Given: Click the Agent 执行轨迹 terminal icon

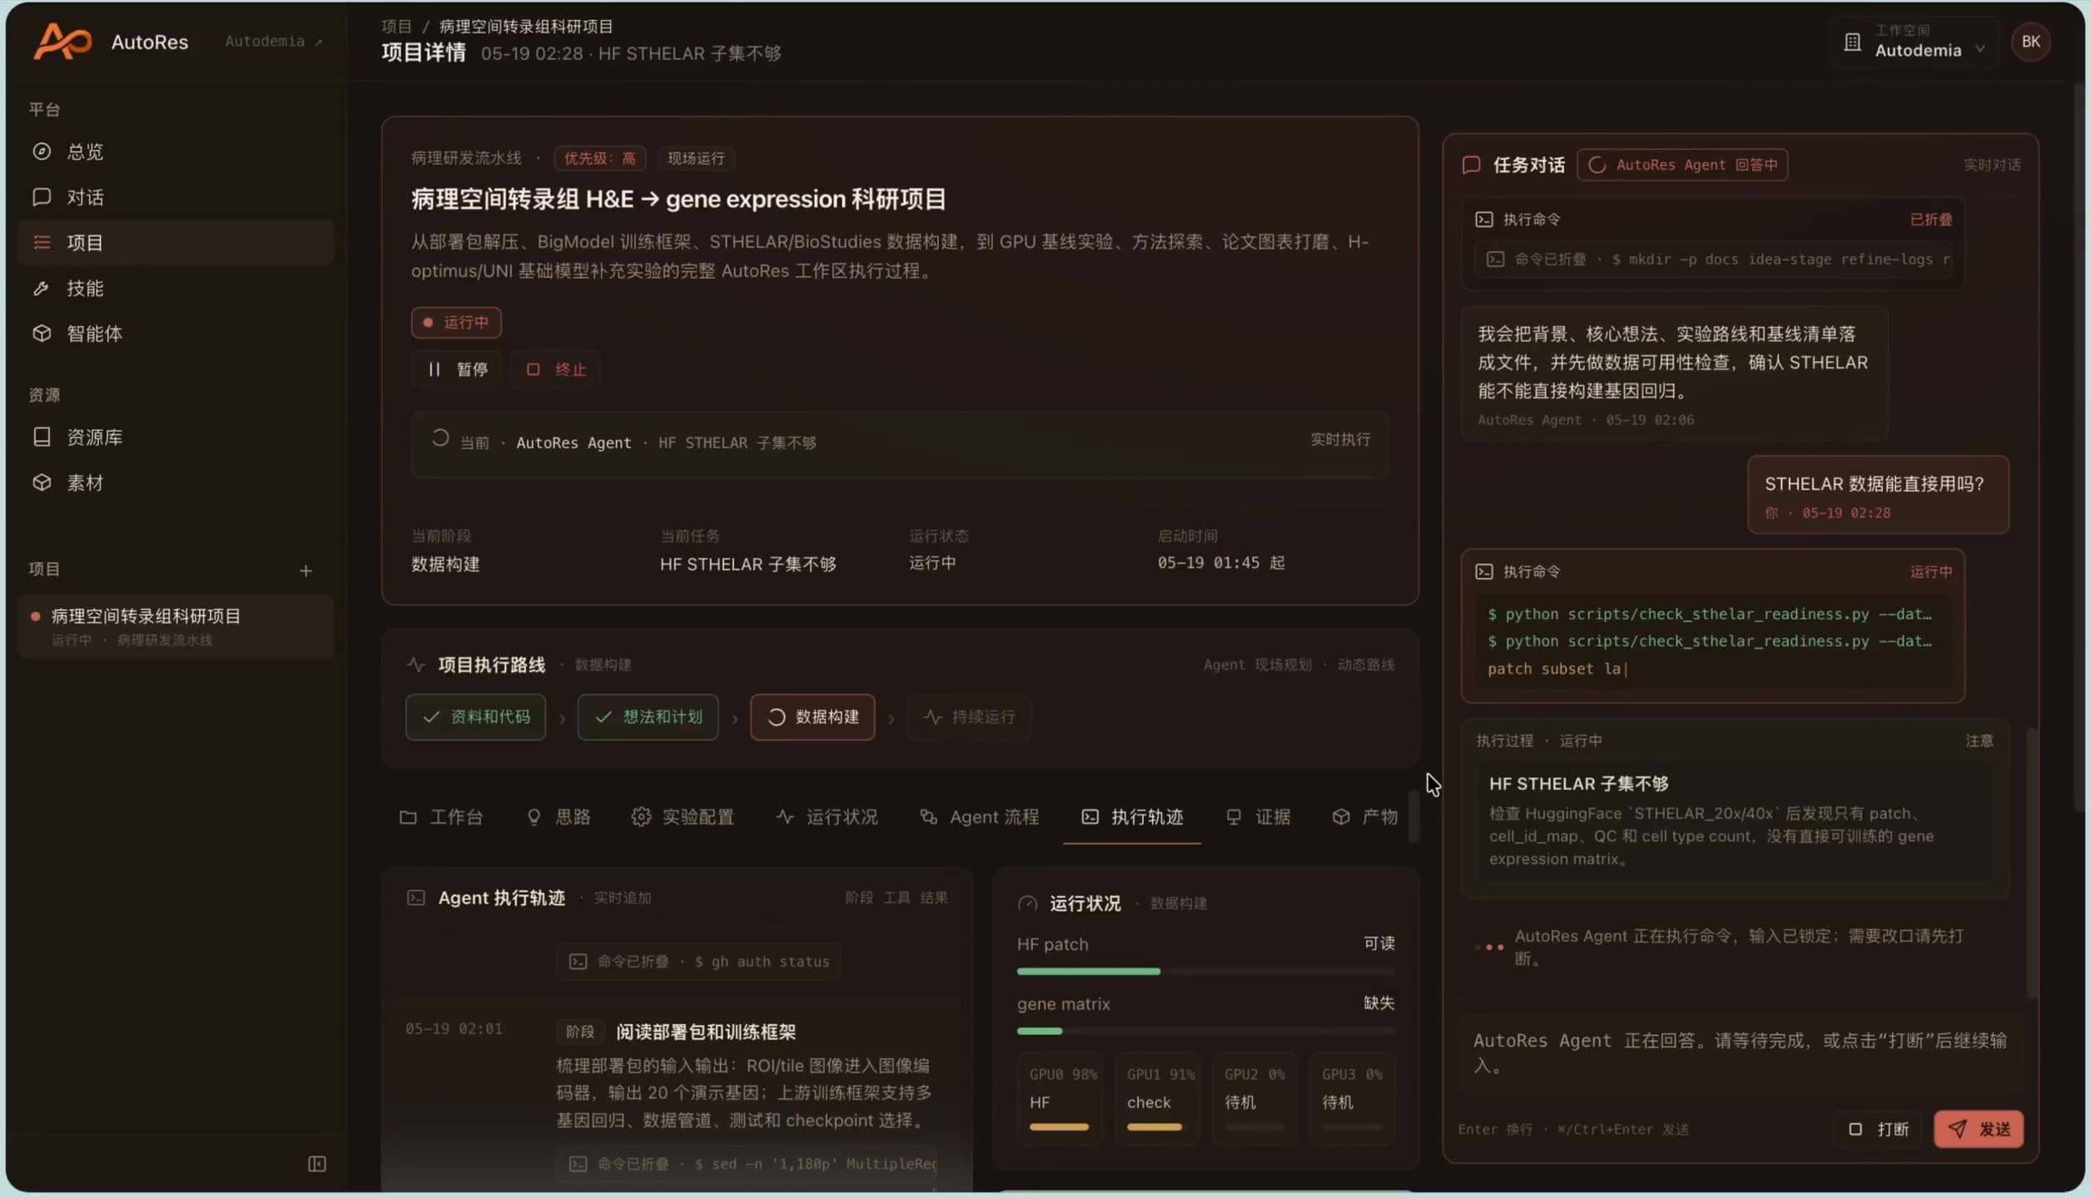Looking at the screenshot, I should [x=415, y=898].
